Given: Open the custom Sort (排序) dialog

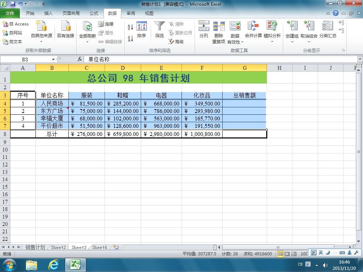Looking at the screenshot, I should 141,30.
